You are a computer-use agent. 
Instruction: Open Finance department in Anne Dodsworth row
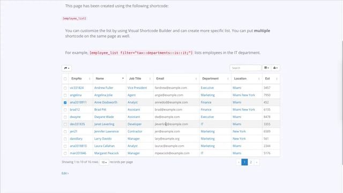[206, 102]
